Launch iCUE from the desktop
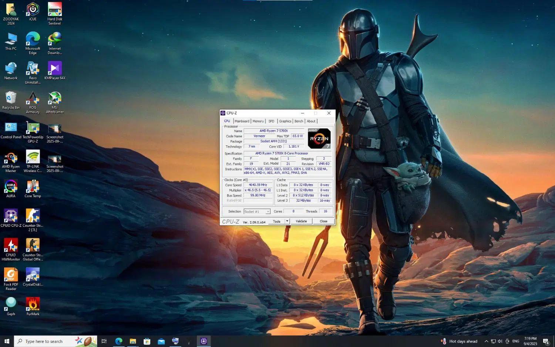Viewport: 555px width, 347px height. point(33,12)
